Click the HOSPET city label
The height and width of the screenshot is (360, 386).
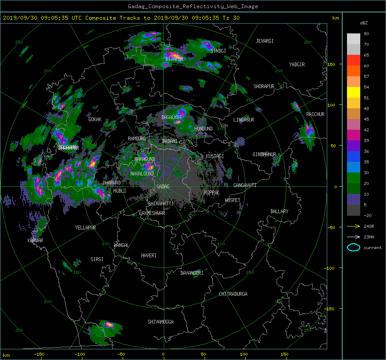(x=232, y=200)
